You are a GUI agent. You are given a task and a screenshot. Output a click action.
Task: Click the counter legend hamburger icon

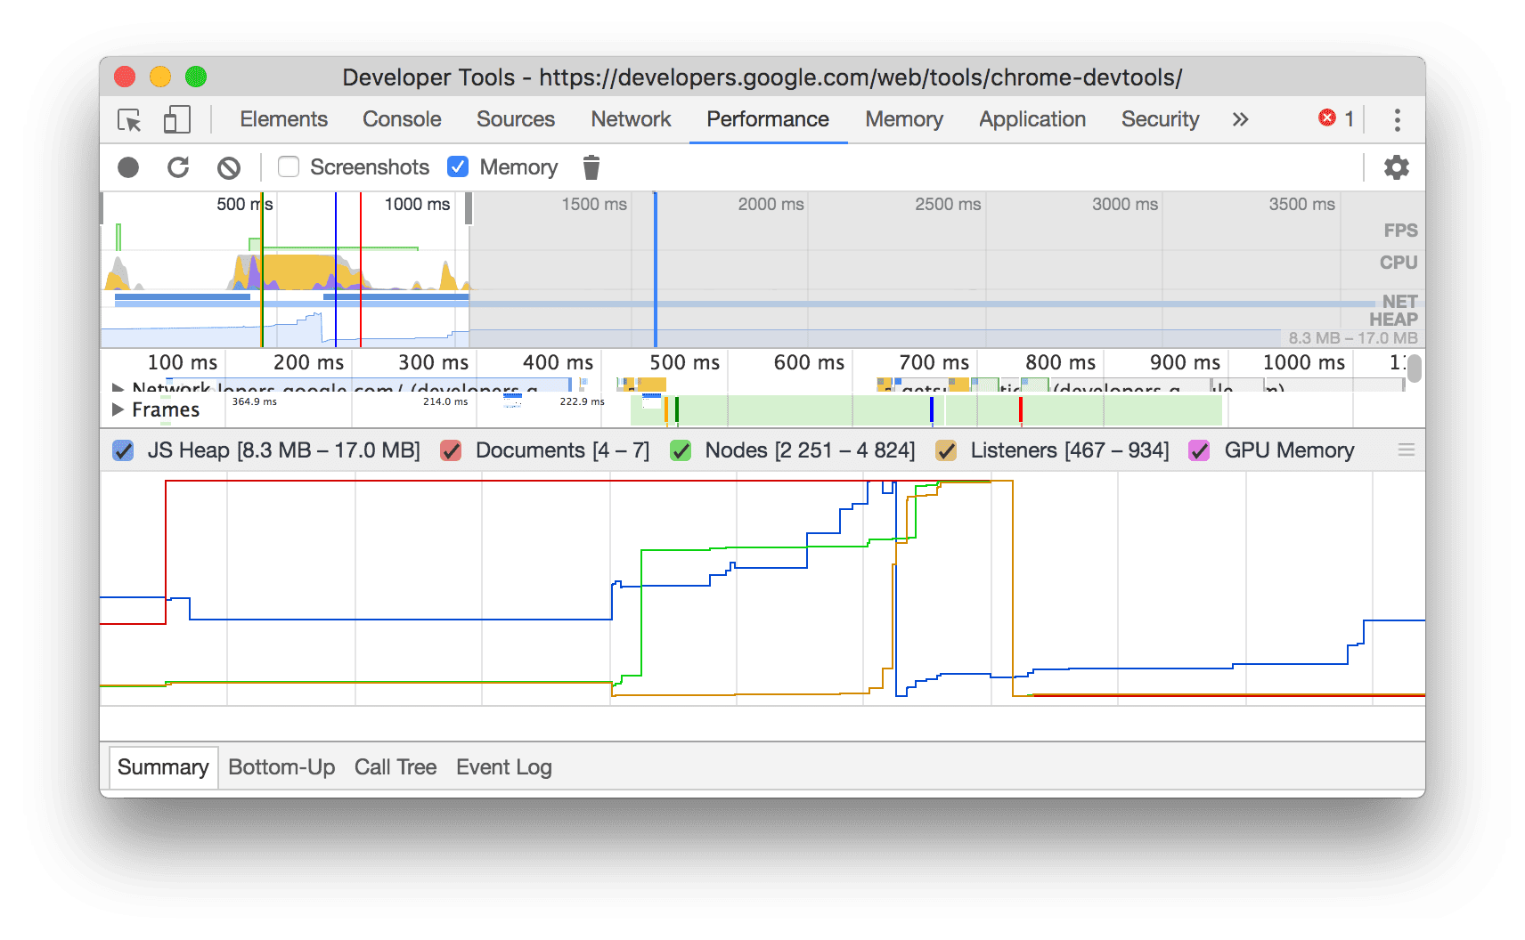coord(1406,450)
